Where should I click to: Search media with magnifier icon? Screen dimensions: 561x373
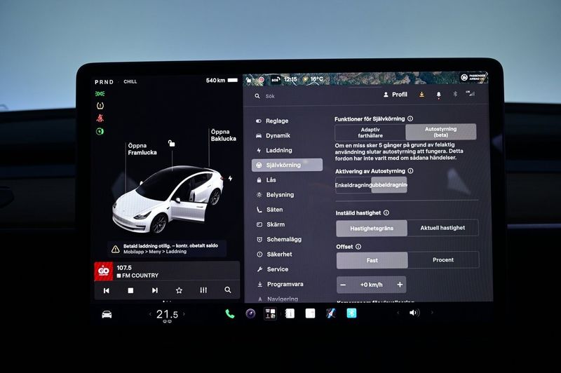[x=227, y=290]
